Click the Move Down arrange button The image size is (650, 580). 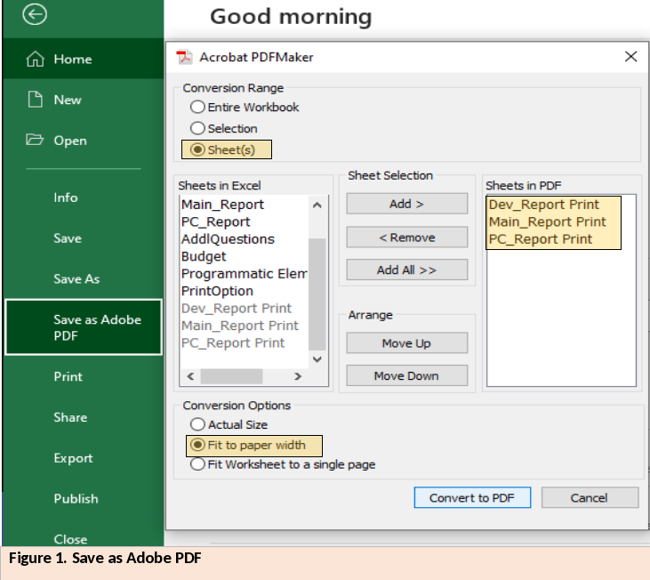406,375
